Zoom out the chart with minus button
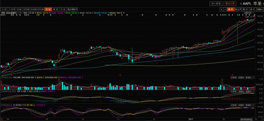 point(225,9)
